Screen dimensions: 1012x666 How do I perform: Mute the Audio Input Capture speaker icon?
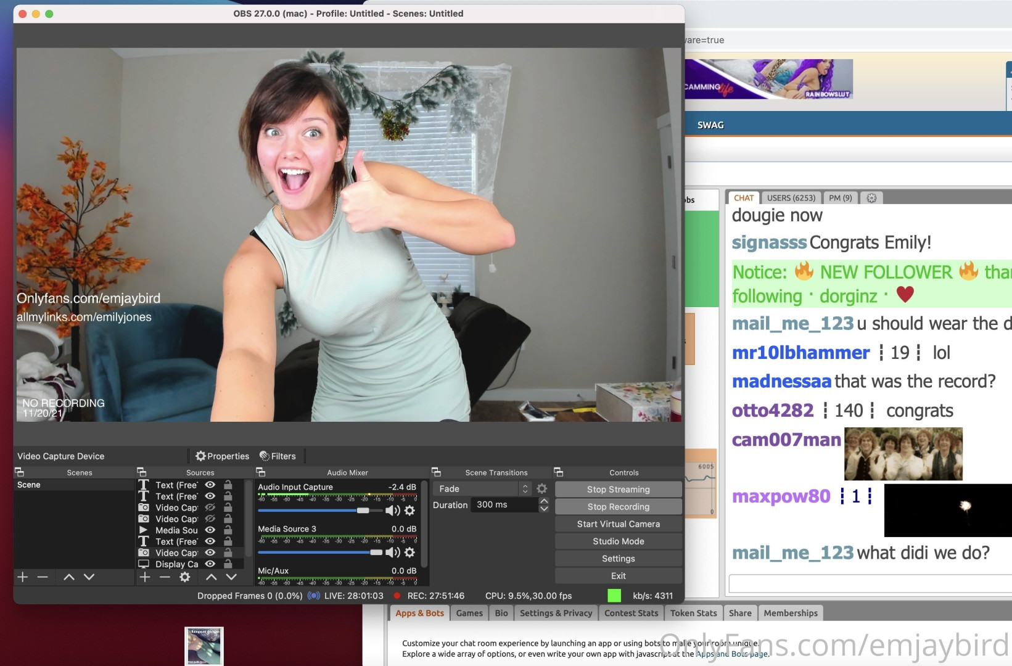[x=392, y=511]
